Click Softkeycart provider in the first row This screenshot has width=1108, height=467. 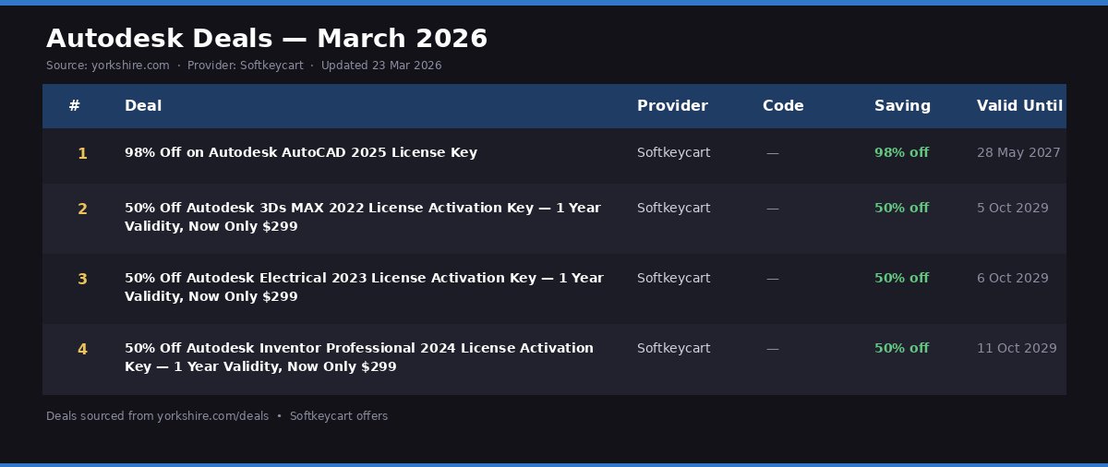[673, 152]
